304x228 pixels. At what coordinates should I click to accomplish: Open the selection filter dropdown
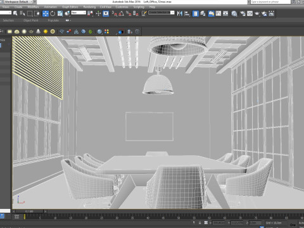point(6,13)
